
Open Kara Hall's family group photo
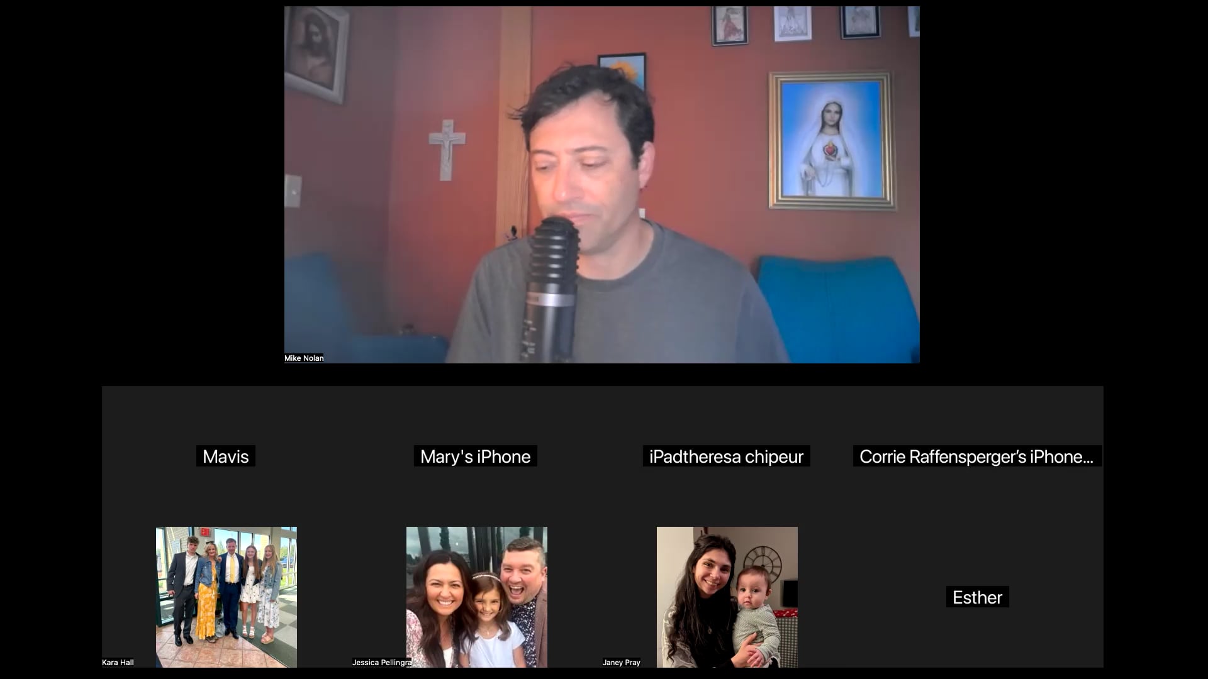point(226,597)
